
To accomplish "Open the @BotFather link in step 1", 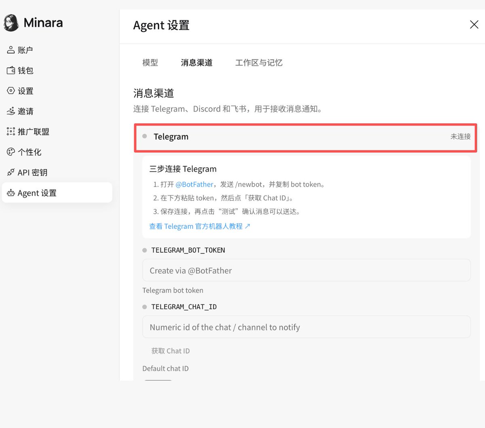I will (194, 184).
